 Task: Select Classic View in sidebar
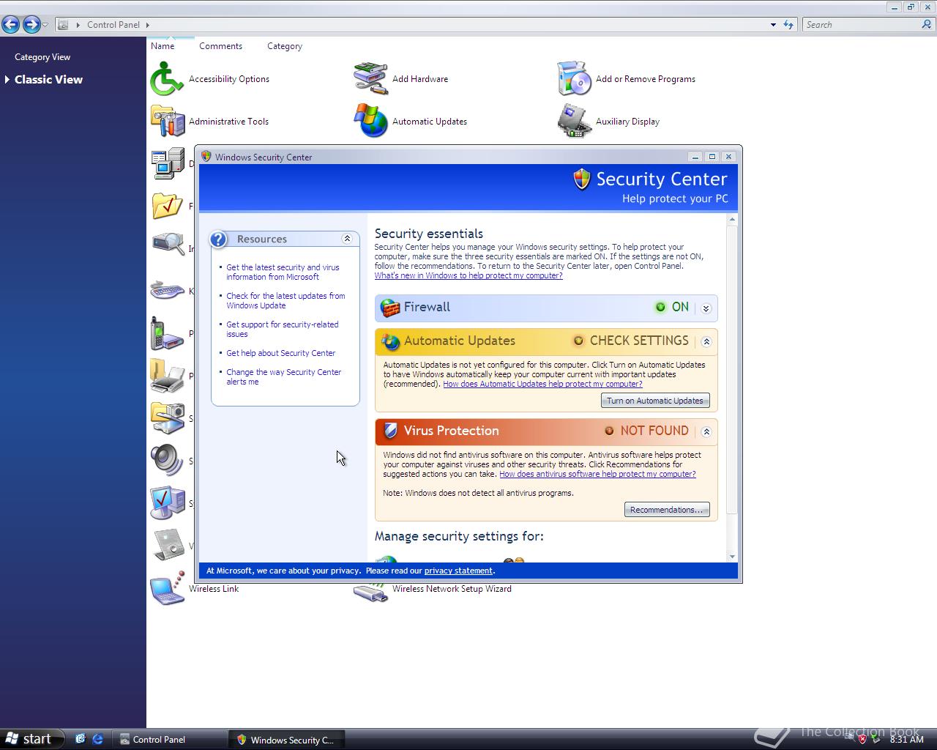tap(48, 79)
